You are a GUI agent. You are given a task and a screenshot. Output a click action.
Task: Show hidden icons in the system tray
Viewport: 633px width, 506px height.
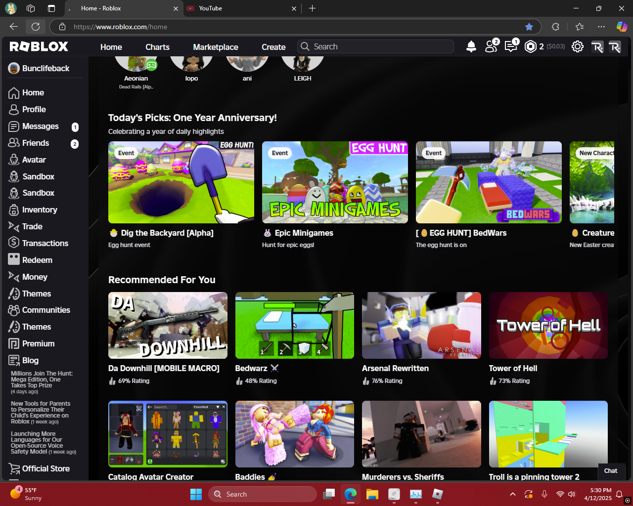tap(513, 494)
